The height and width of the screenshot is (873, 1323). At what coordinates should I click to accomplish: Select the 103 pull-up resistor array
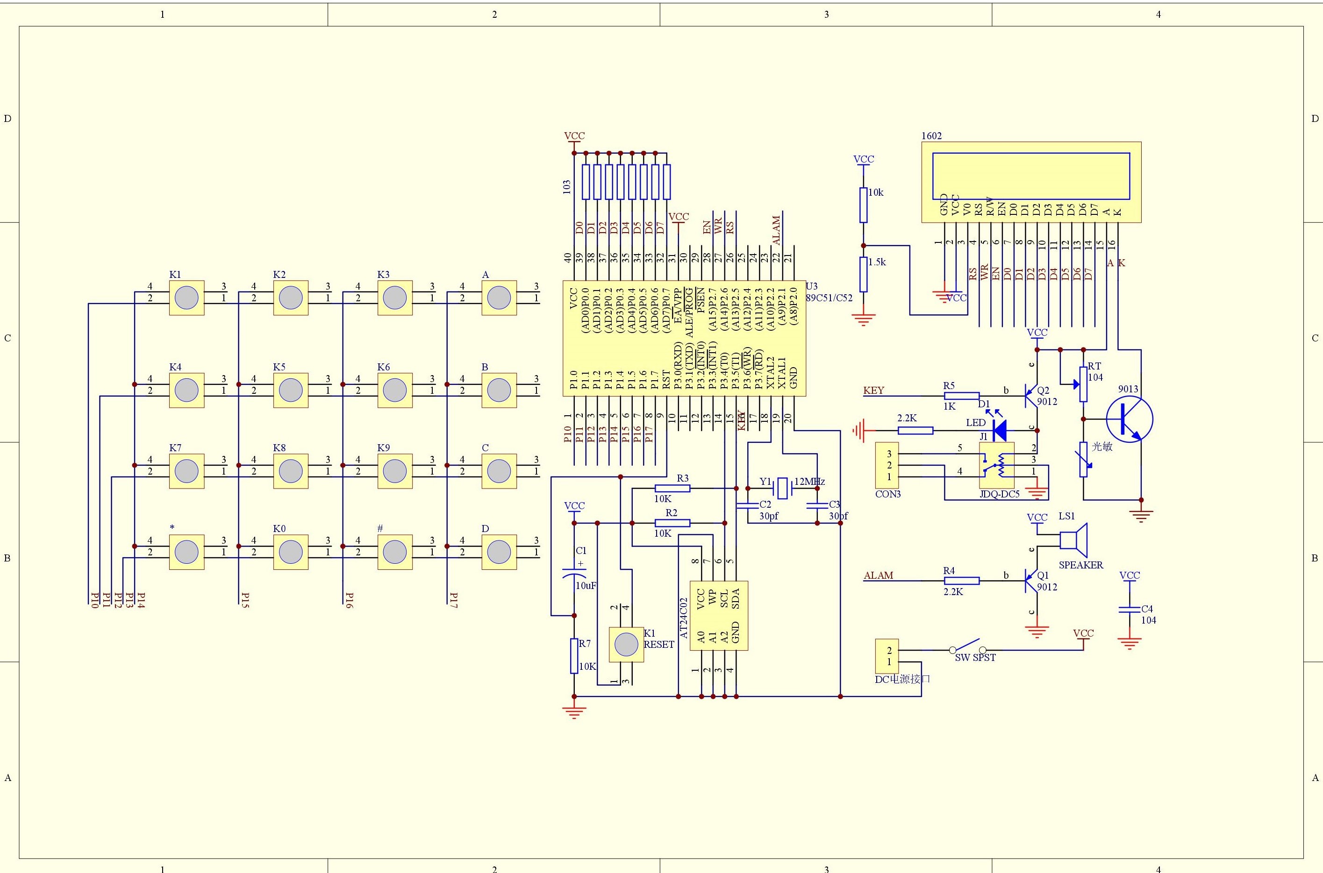(x=626, y=182)
